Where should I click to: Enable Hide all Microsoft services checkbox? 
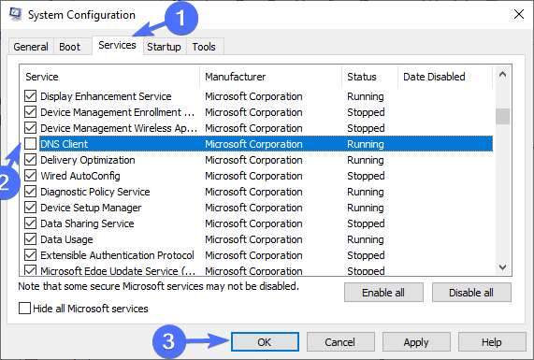click(24, 309)
